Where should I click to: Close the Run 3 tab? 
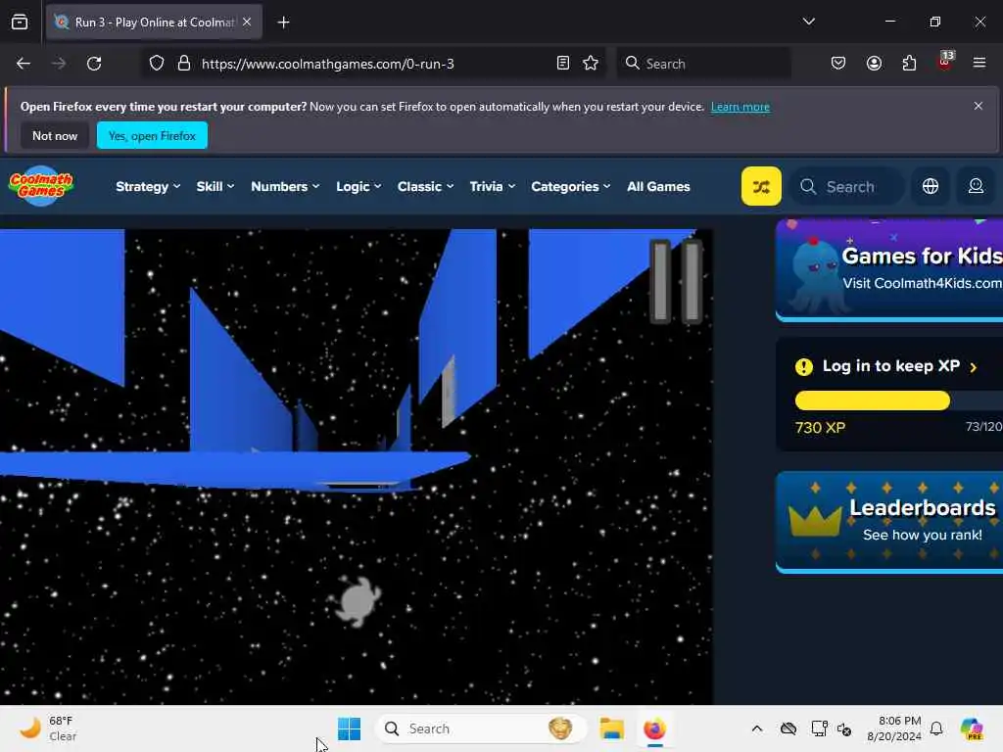pyautogui.click(x=247, y=22)
